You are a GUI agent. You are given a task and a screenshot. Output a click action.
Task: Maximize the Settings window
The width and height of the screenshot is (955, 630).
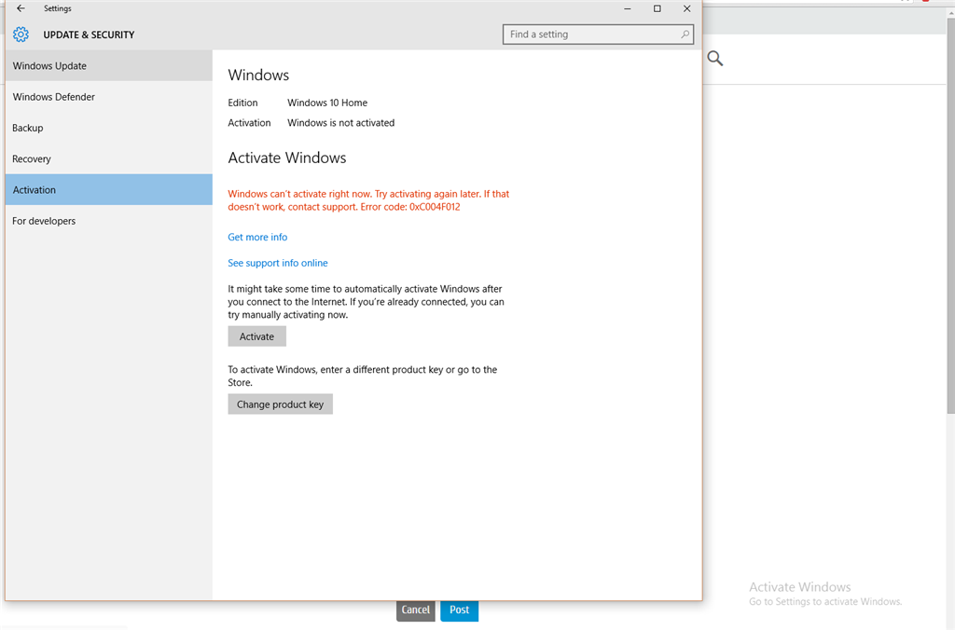coord(657,8)
